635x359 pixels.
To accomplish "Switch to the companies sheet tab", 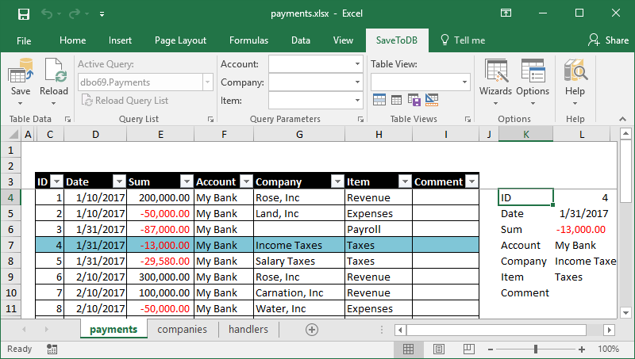I will pyautogui.click(x=183, y=330).
